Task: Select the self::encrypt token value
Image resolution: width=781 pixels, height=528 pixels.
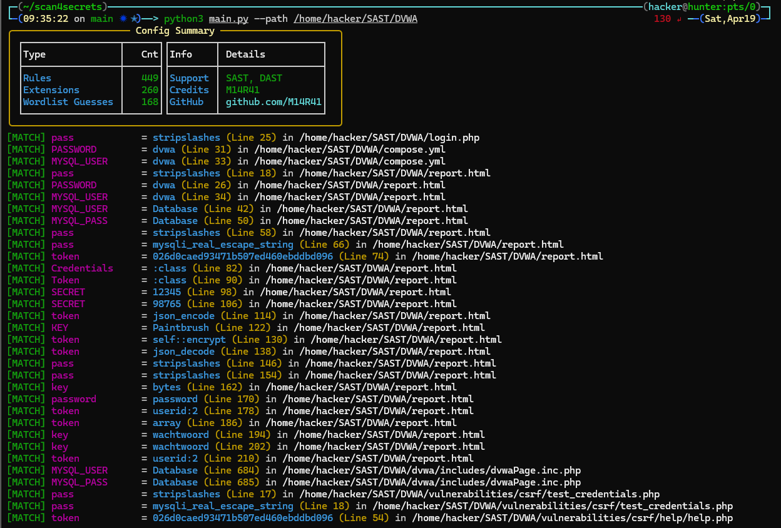Action: (189, 340)
